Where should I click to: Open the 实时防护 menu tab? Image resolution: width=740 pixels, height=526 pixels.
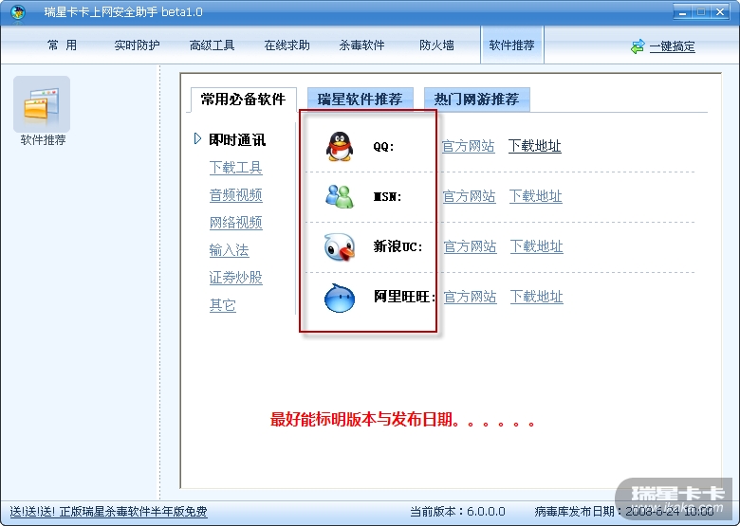pos(137,45)
